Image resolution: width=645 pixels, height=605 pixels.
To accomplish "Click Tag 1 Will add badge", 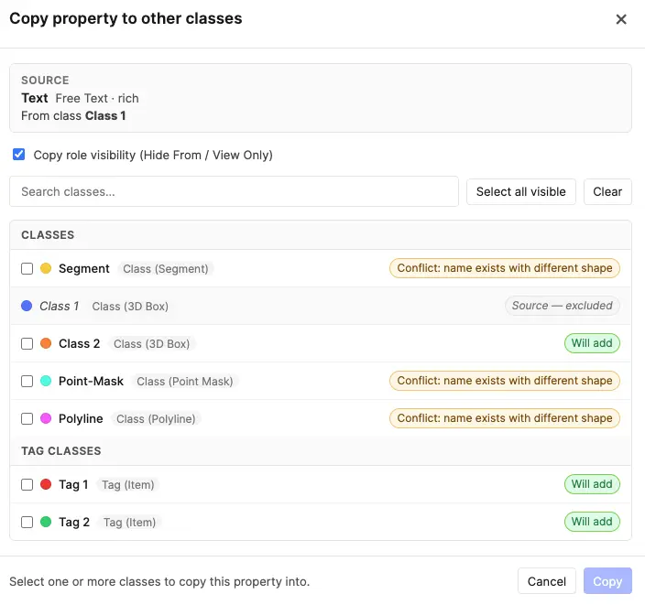I will click(592, 484).
